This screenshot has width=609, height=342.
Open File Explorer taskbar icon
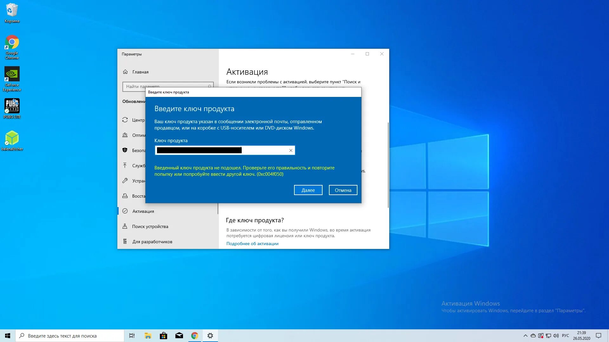click(x=147, y=336)
